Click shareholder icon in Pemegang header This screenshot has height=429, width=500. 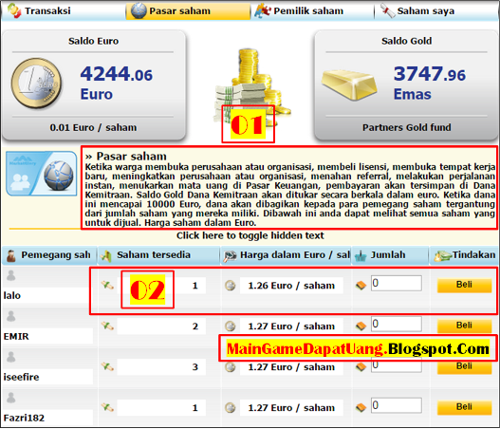coord(11,256)
